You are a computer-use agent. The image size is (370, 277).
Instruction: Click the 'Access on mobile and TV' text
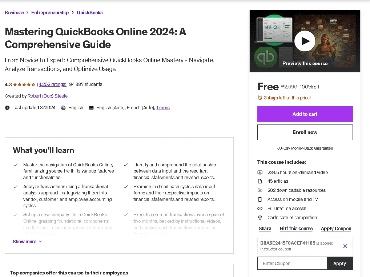[293, 199]
